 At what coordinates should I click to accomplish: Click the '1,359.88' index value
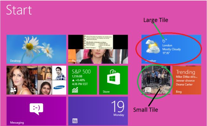tap(77, 76)
